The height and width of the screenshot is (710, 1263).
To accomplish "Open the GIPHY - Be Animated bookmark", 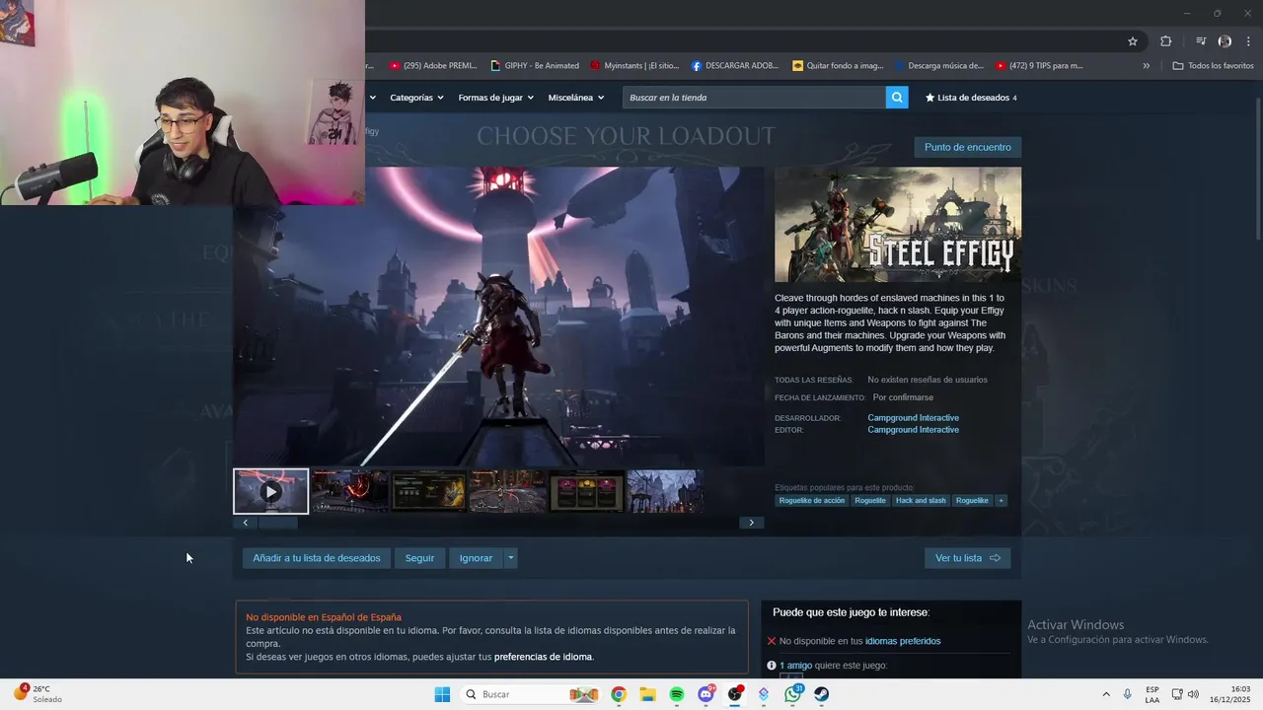I will (x=535, y=66).
